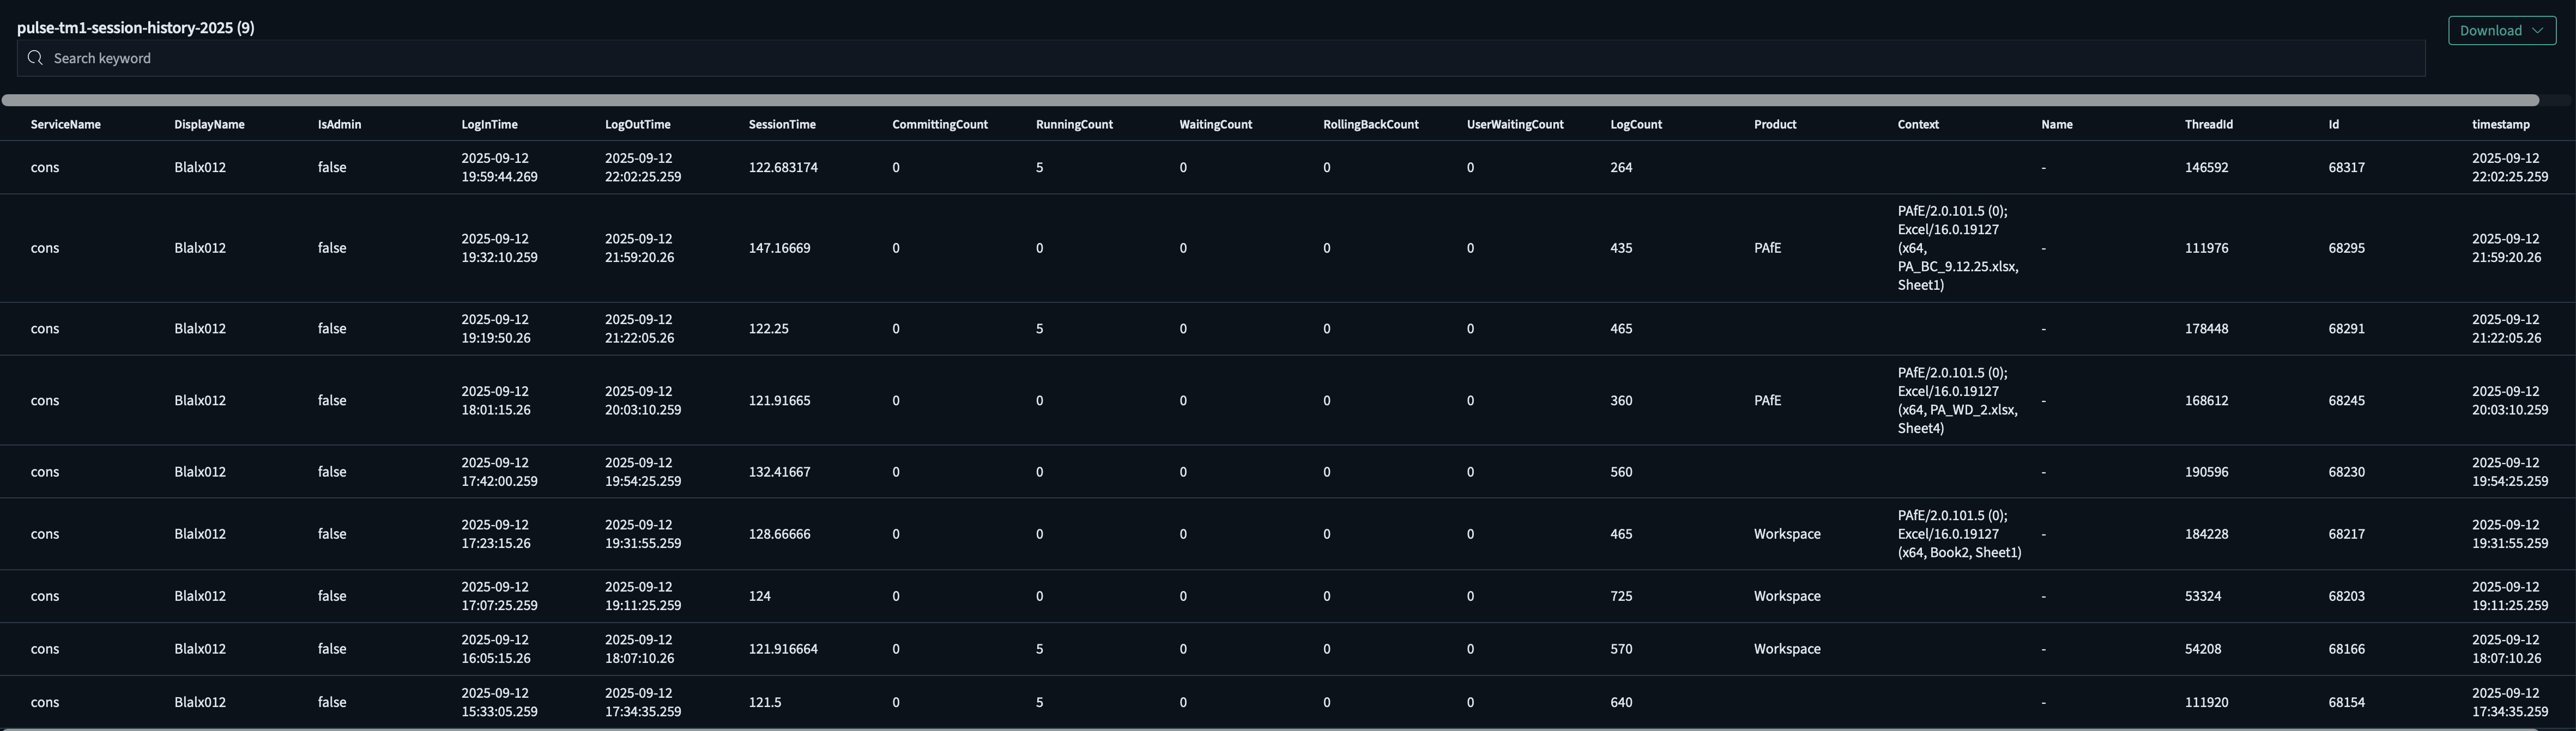Click the PA_WD_2.xlsx context cell
2576x731 pixels.
coord(1957,401)
